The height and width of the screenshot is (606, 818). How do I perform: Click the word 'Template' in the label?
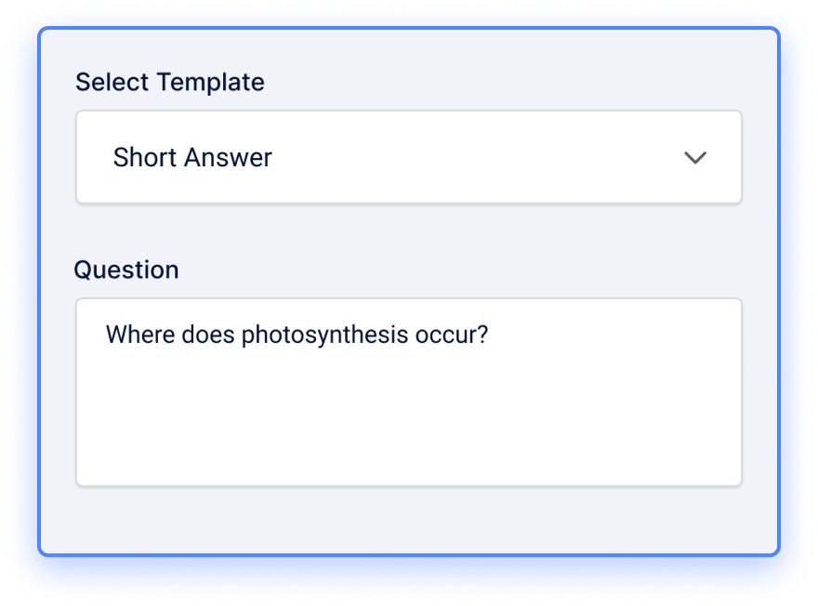tap(210, 83)
